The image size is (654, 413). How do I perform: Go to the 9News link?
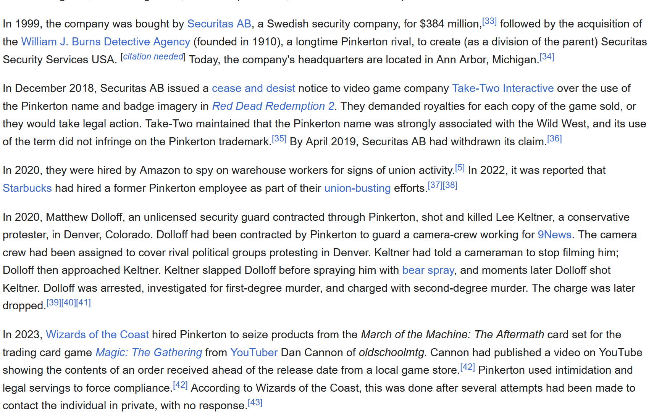[554, 235]
